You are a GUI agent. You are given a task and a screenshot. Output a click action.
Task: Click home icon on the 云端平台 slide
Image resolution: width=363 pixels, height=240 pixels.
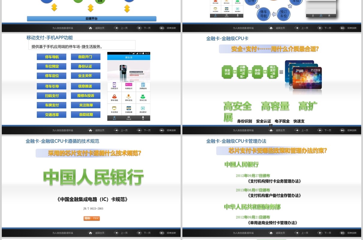[90, 28]
